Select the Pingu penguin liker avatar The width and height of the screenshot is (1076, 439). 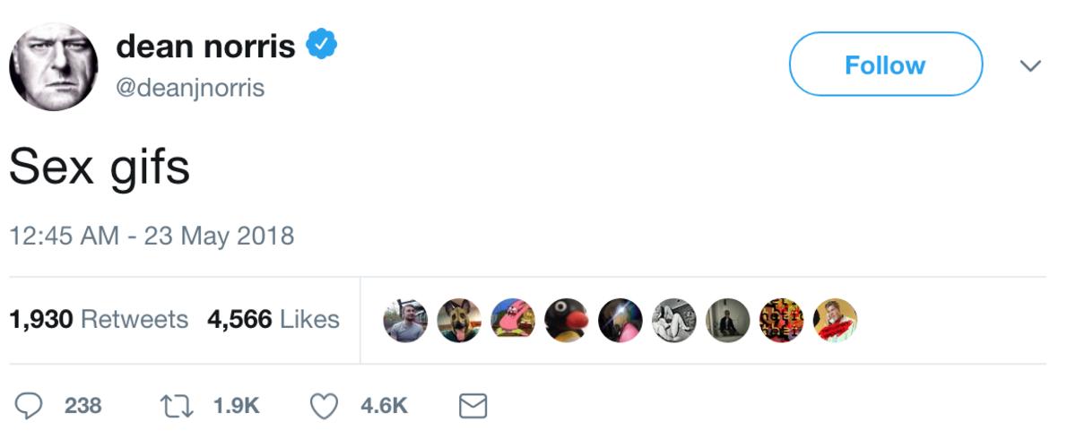(x=567, y=320)
